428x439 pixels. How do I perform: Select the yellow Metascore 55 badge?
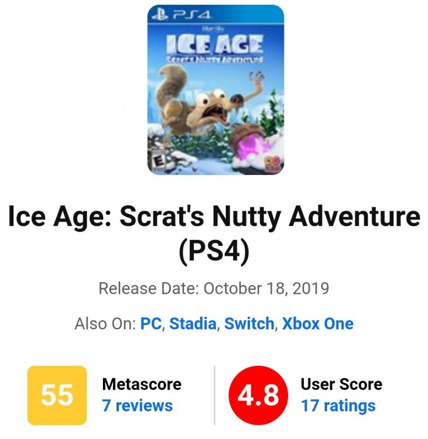[x=57, y=395]
